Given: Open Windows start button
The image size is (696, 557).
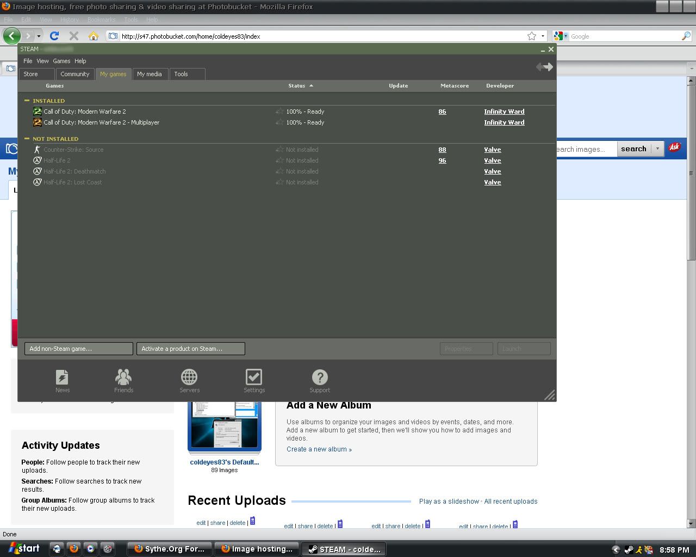Looking at the screenshot, I should pos(24,549).
